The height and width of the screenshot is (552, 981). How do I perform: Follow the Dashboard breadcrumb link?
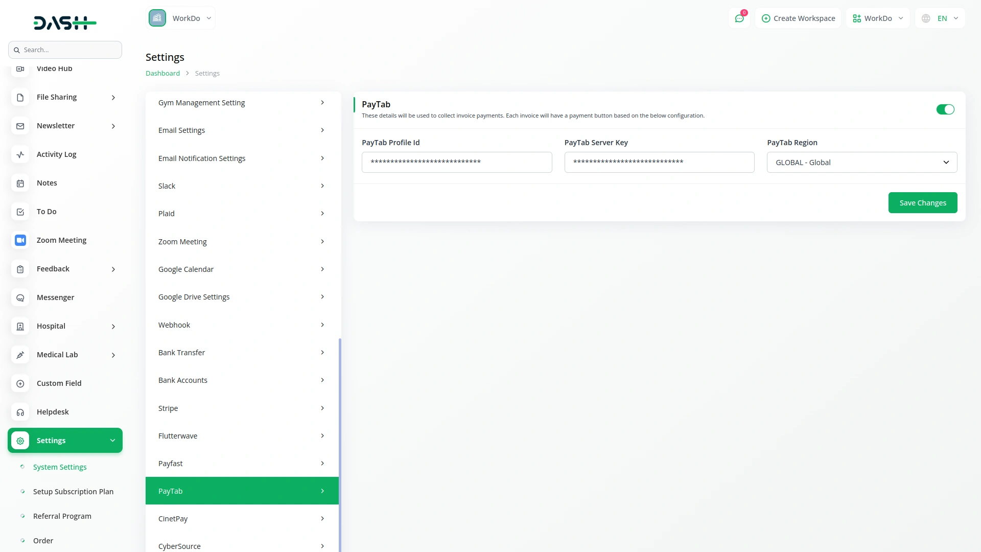pyautogui.click(x=162, y=73)
